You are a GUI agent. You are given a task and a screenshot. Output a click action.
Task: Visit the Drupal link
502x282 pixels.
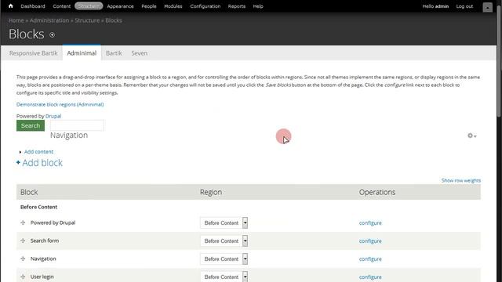[x=53, y=116]
